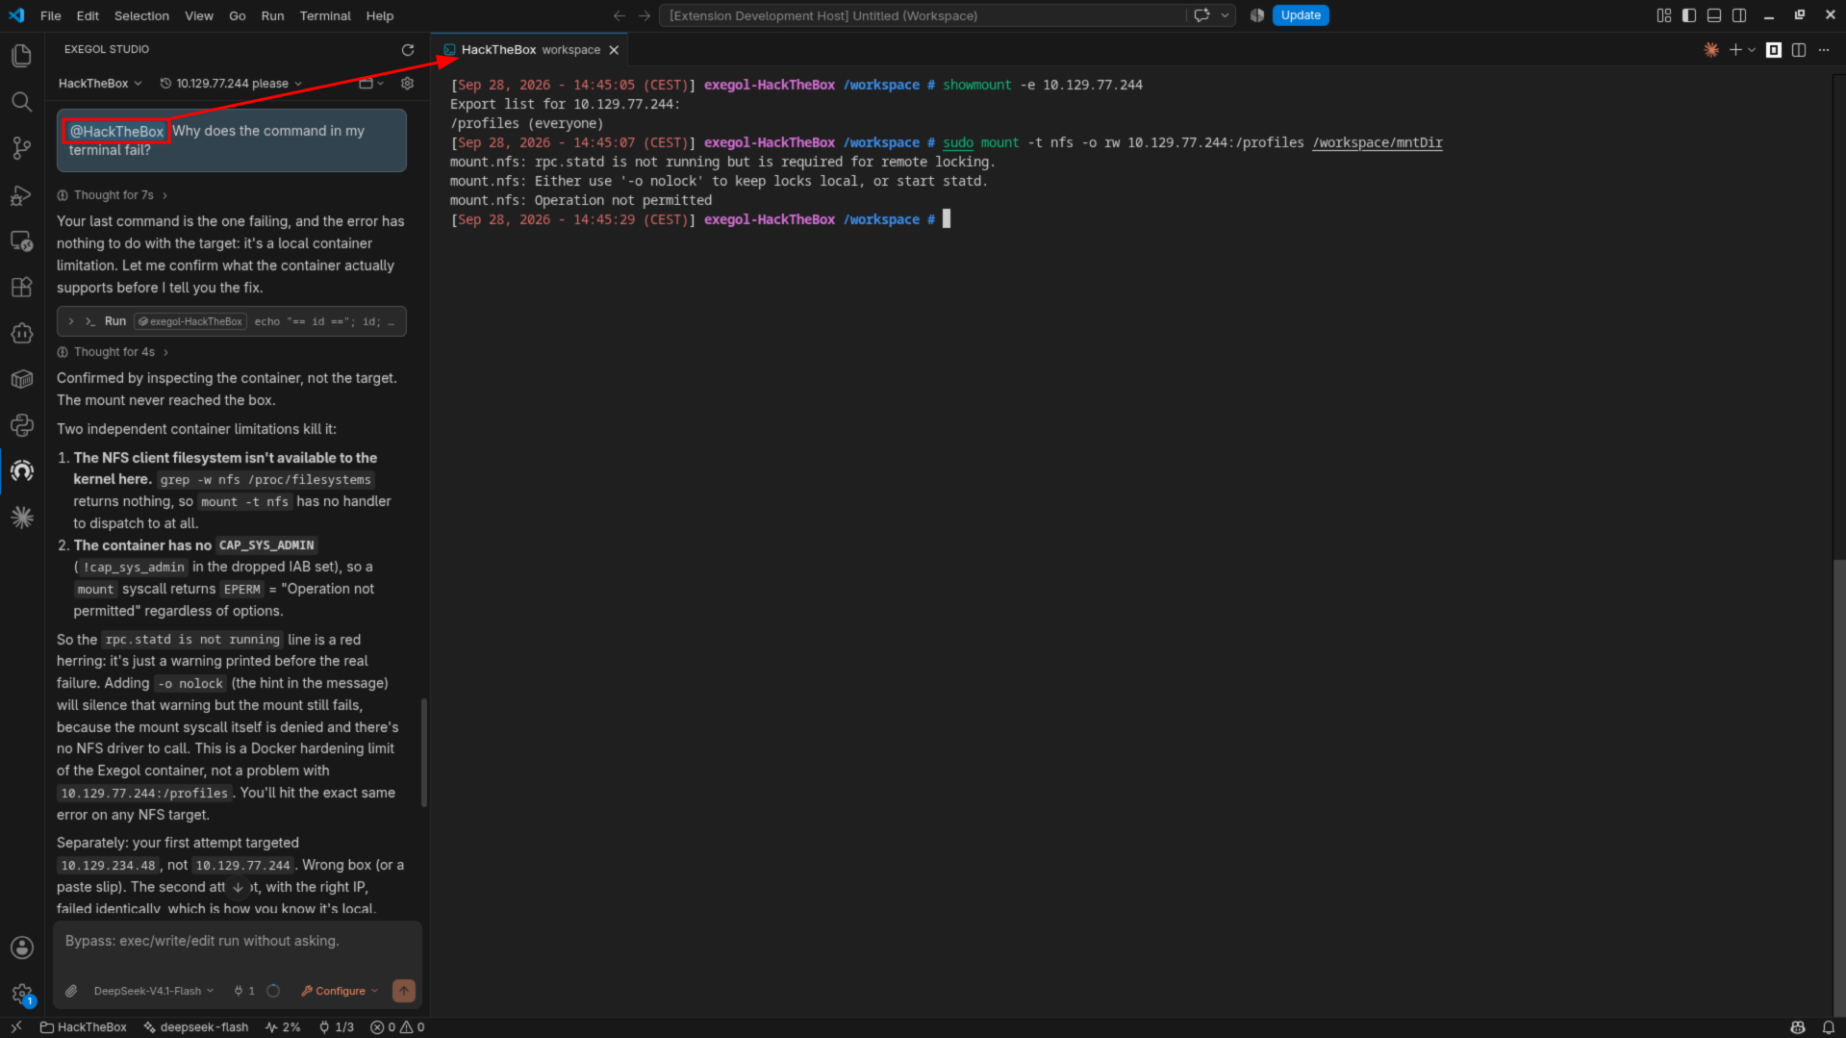Toggle the MCP plug count in chat input
The image size is (1846, 1038).
pos(244,991)
